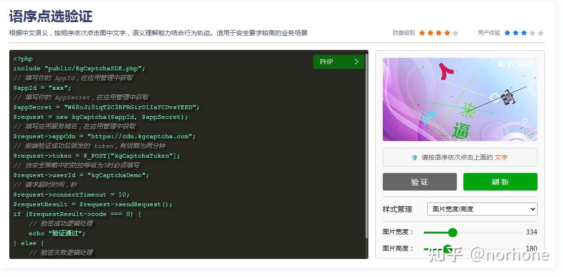Screen dimensions: 563x277
Task: Click the description text starting 根据中文语义
Action: coord(158,33)
